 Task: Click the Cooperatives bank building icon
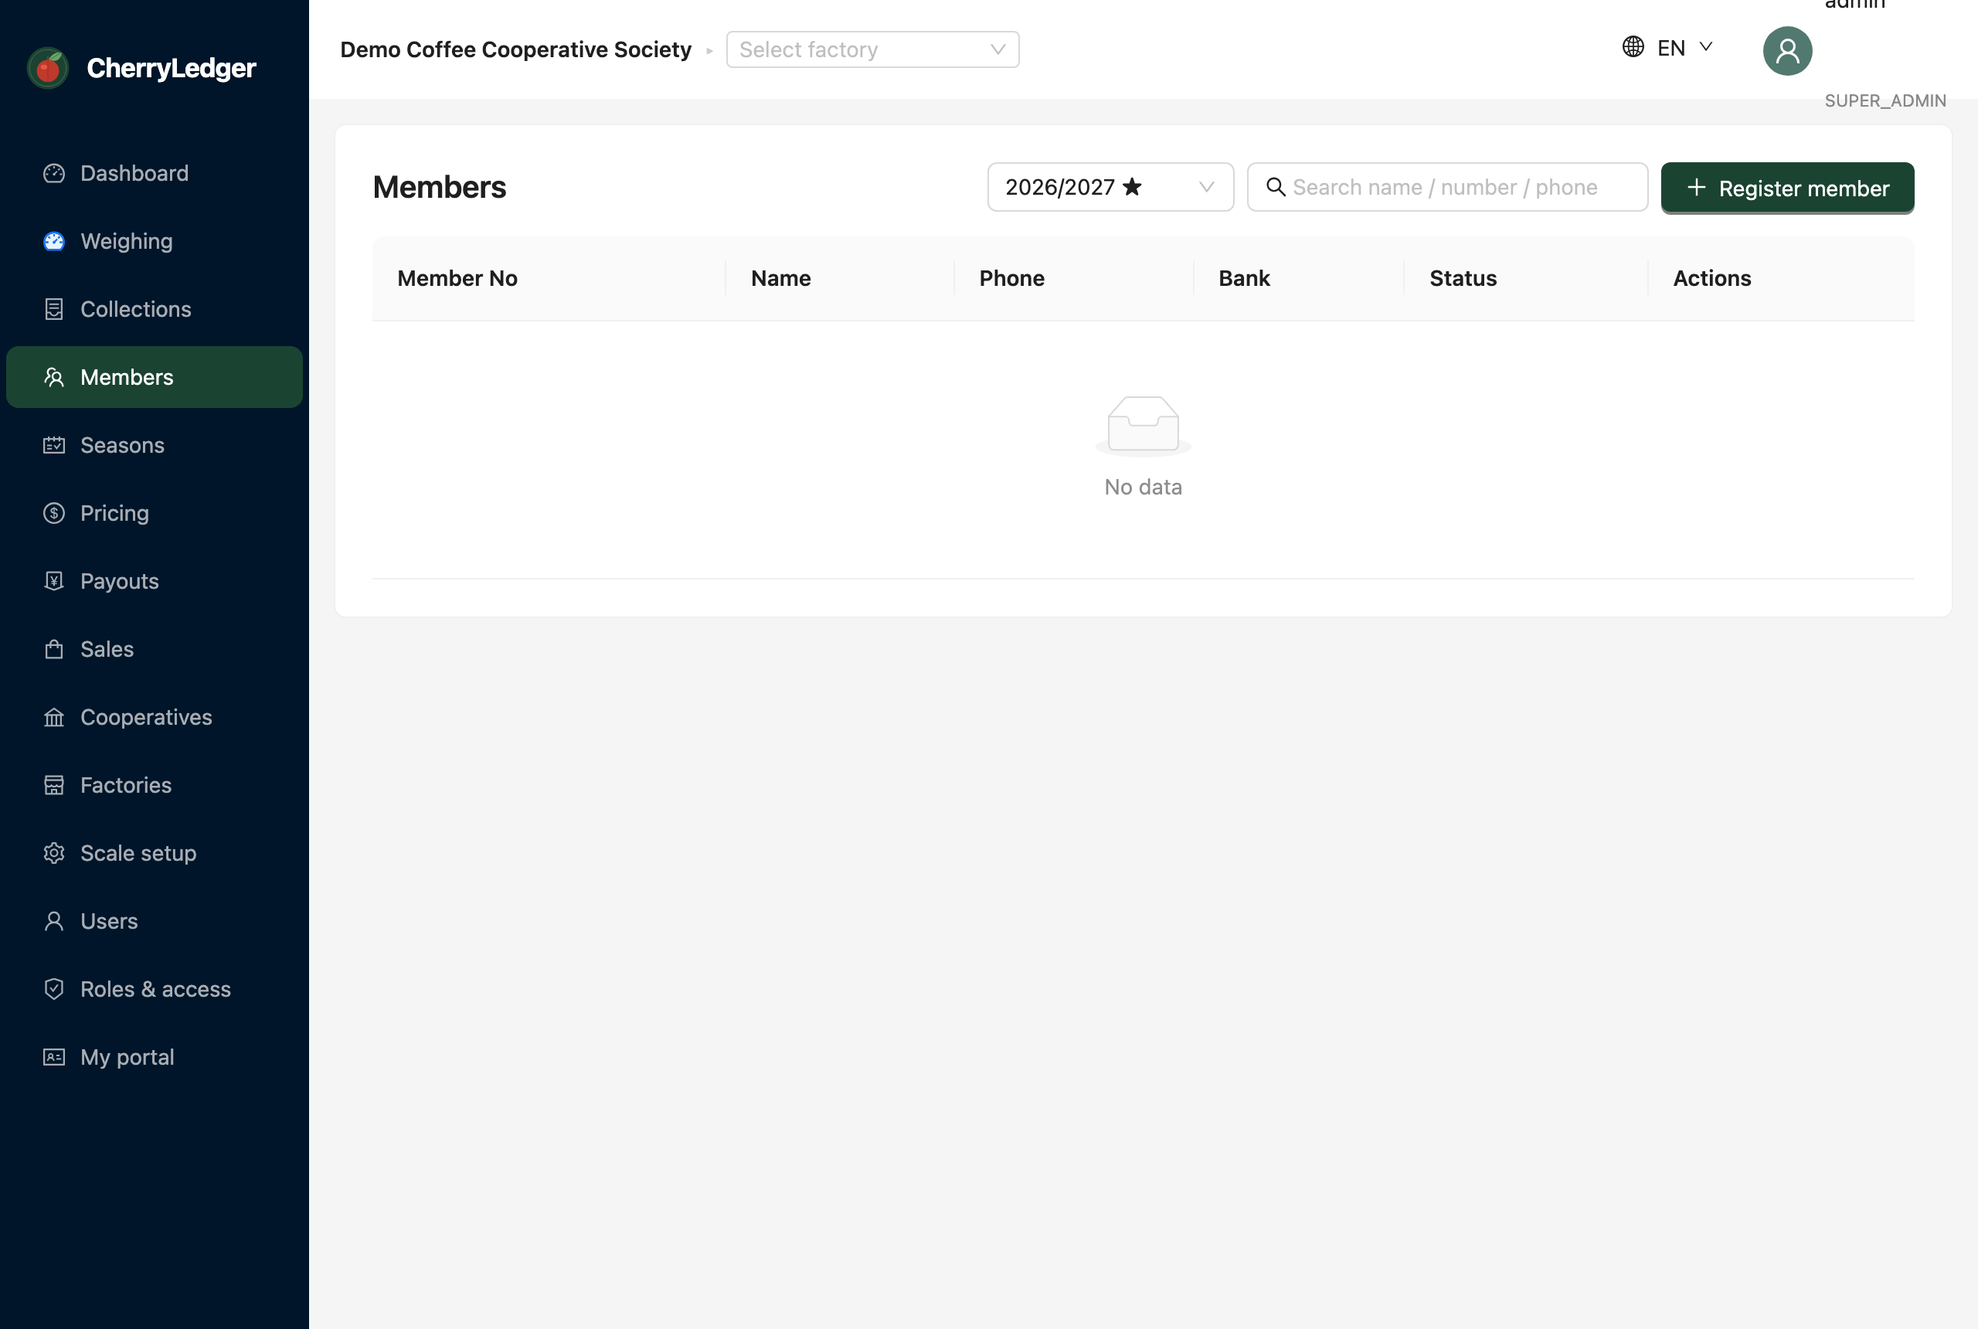tap(54, 717)
